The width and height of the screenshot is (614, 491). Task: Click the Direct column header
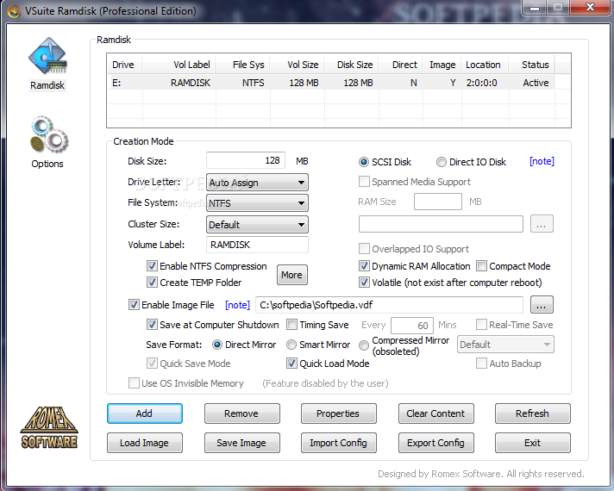(400, 65)
